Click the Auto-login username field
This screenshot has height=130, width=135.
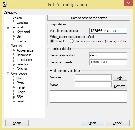[108, 31]
